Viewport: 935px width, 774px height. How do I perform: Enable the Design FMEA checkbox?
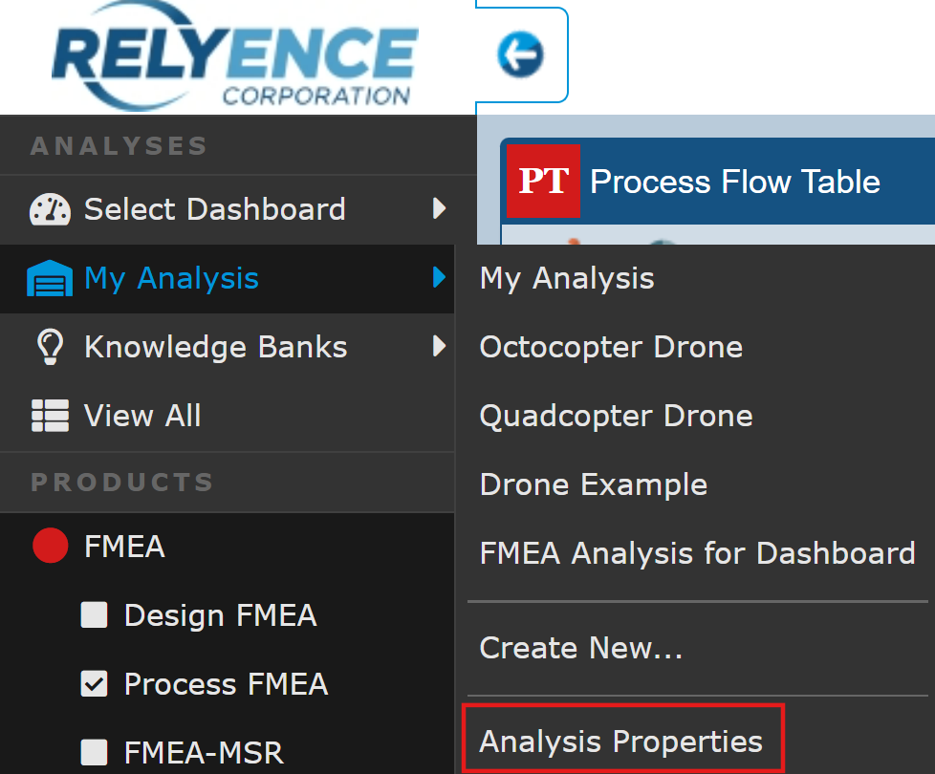[94, 615]
